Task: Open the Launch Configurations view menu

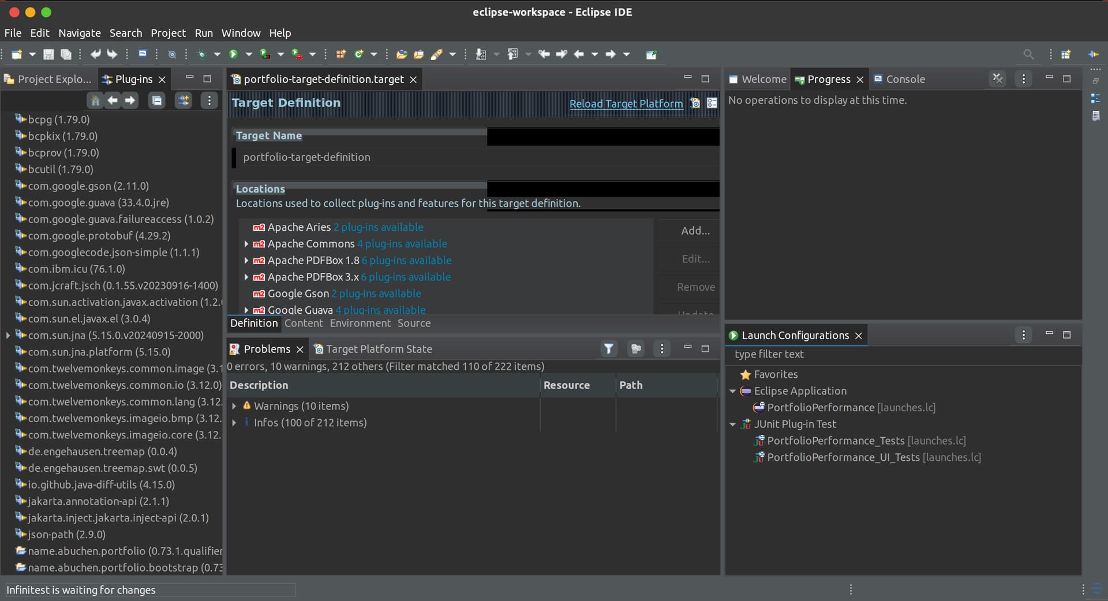Action: (x=1023, y=335)
